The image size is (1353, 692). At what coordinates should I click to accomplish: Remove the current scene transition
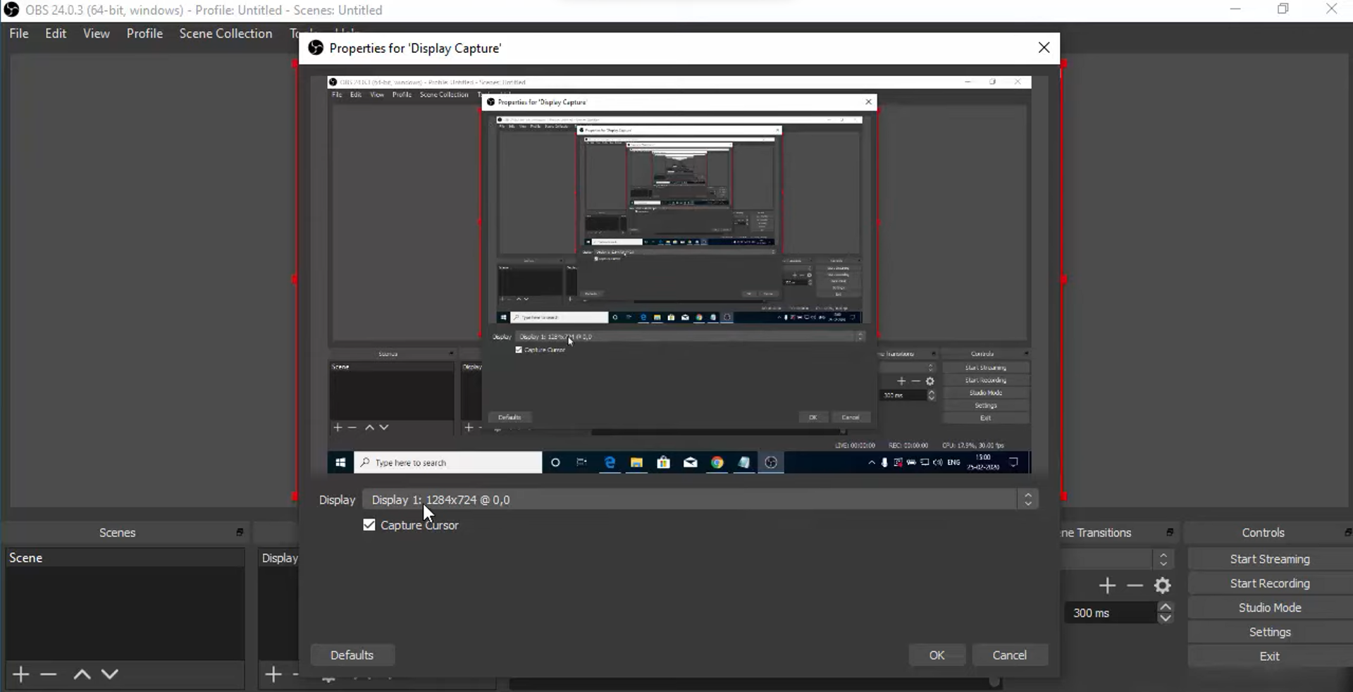(x=1134, y=586)
